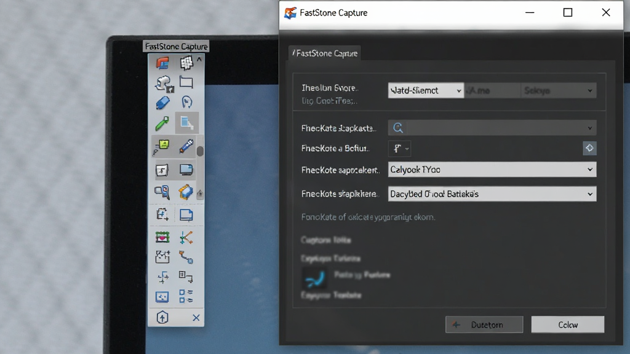Viewport: 630px width, 354px height.
Task: Click the crosshair corner arrows icon
Action: pyautogui.click(x=163, y=277)
